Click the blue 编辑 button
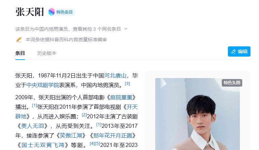The image size is (259, 150). click(x=239, y=51)
